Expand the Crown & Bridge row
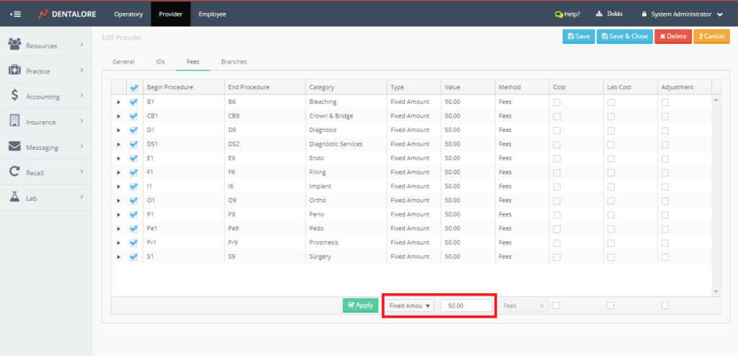Viewport: 738px width, 356px height. click(x=118, y=116)
